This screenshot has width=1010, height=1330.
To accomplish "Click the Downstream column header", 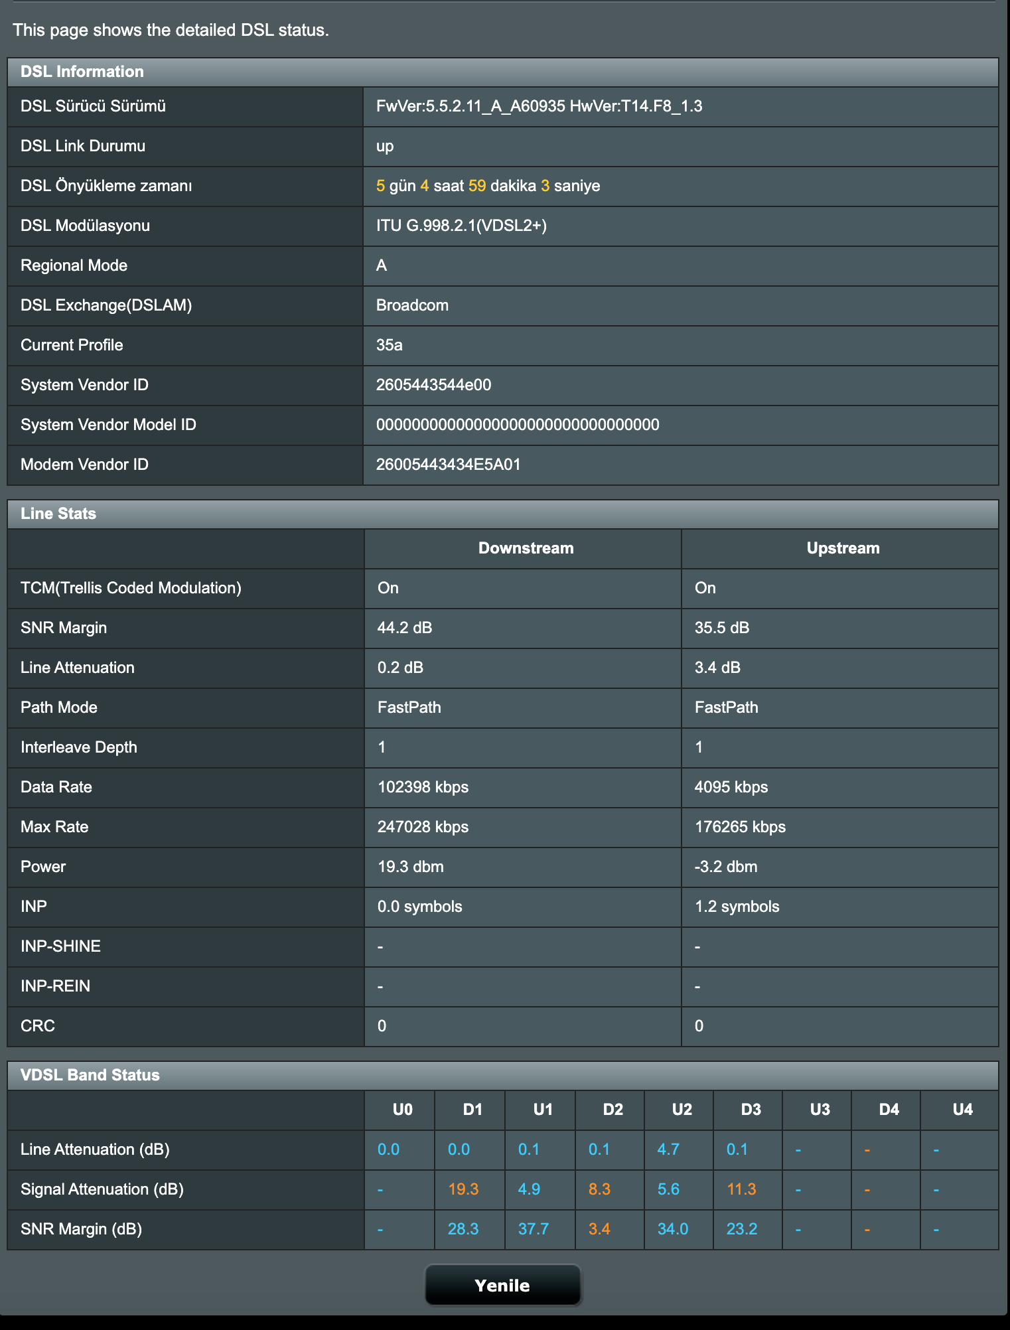I will (526, 548).
